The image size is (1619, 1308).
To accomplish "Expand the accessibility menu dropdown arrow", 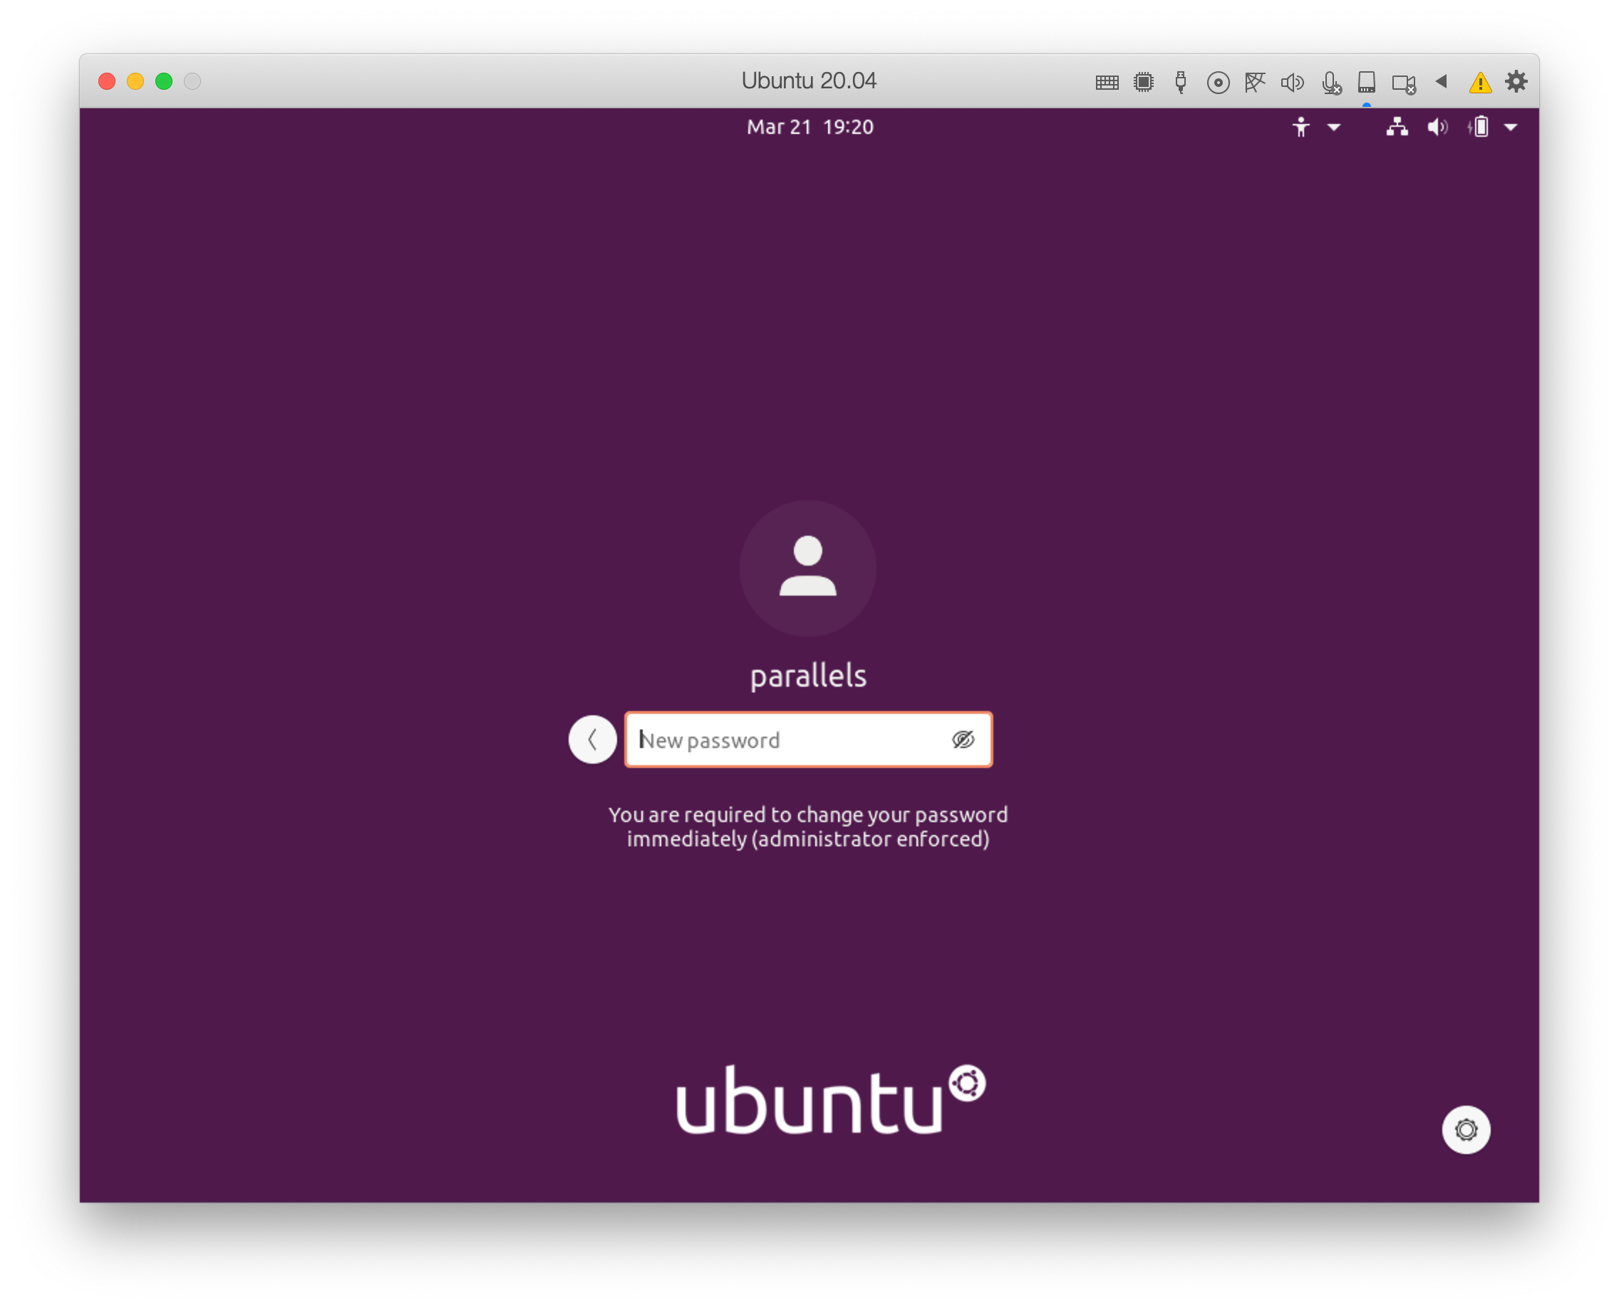I will pos(1333,127).
